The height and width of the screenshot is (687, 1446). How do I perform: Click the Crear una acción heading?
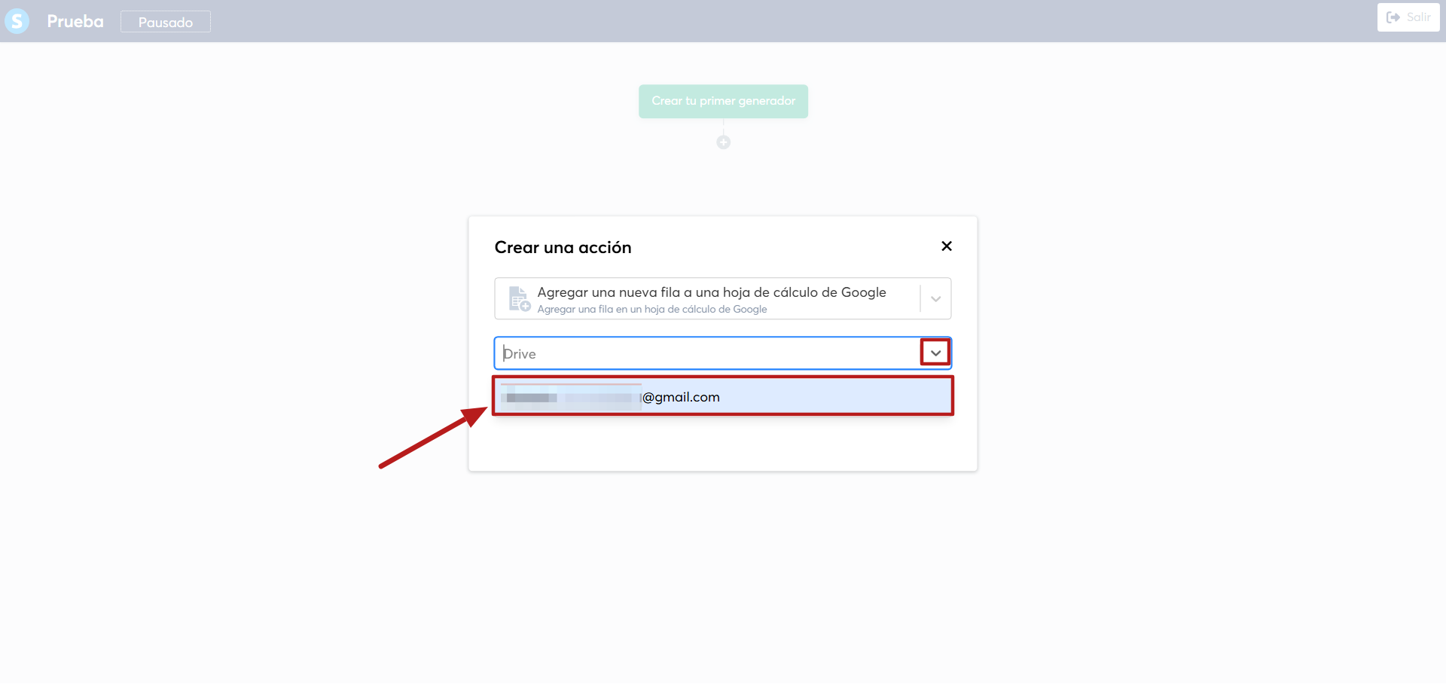563,247
